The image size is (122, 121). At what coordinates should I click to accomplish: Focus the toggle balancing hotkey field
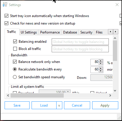80,42
